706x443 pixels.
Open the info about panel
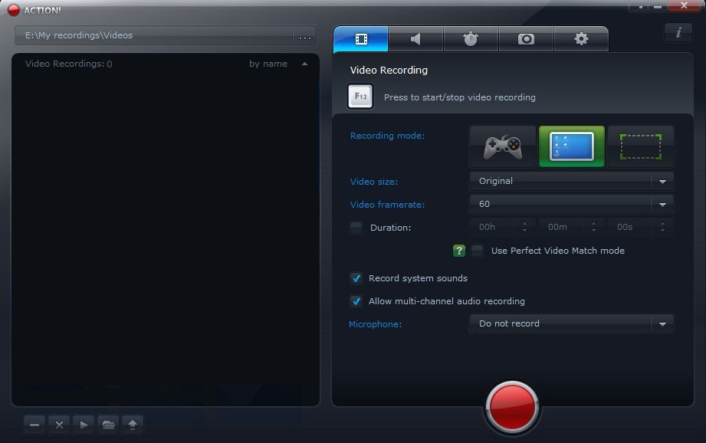click(x=678, y=32)
